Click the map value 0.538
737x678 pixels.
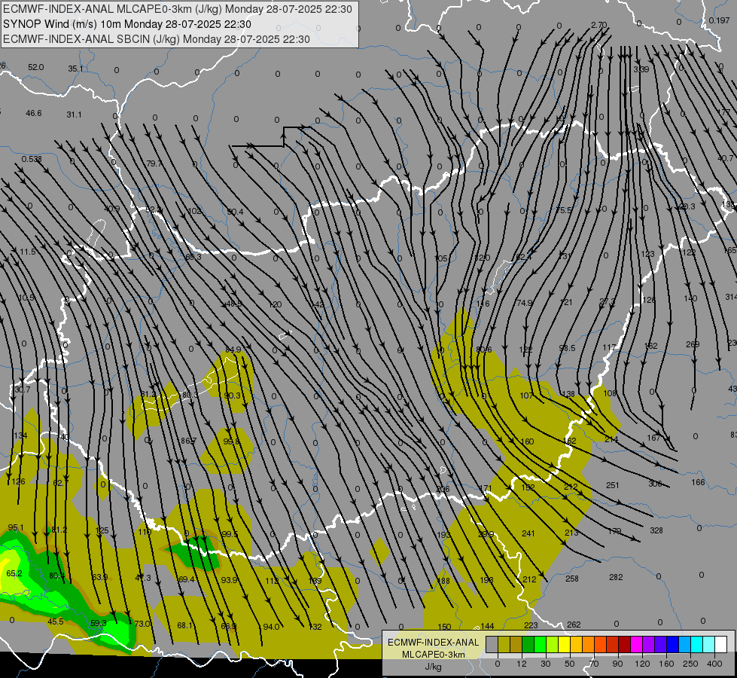[x=32, y=159]
